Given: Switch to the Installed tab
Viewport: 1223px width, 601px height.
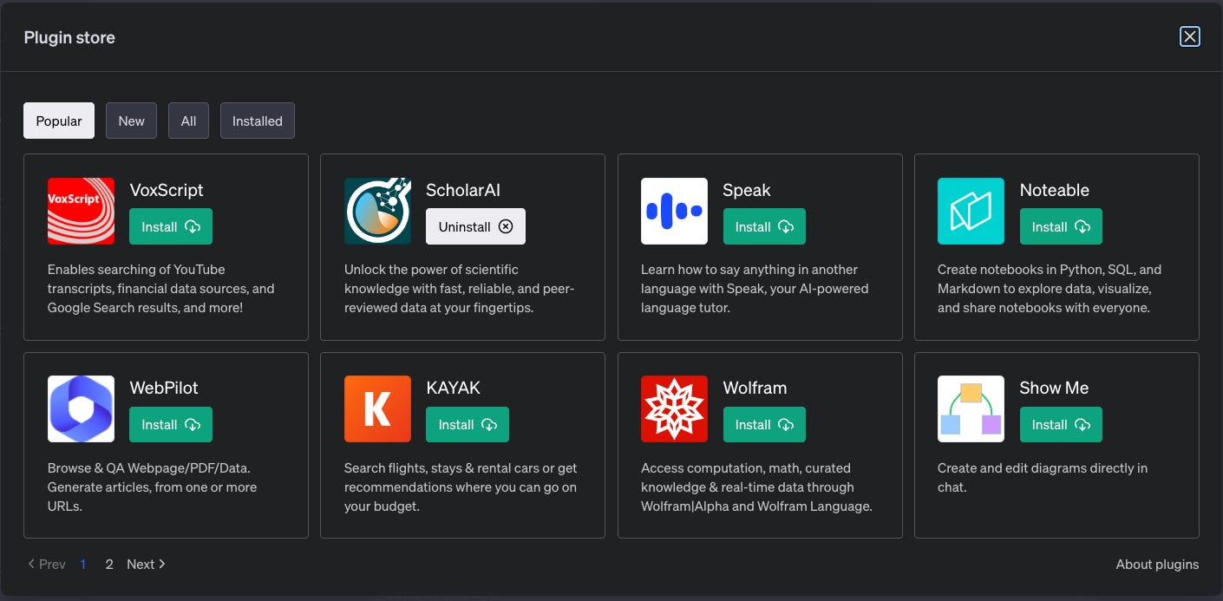Looking at the screenshot, I should [x=257, y=121].
